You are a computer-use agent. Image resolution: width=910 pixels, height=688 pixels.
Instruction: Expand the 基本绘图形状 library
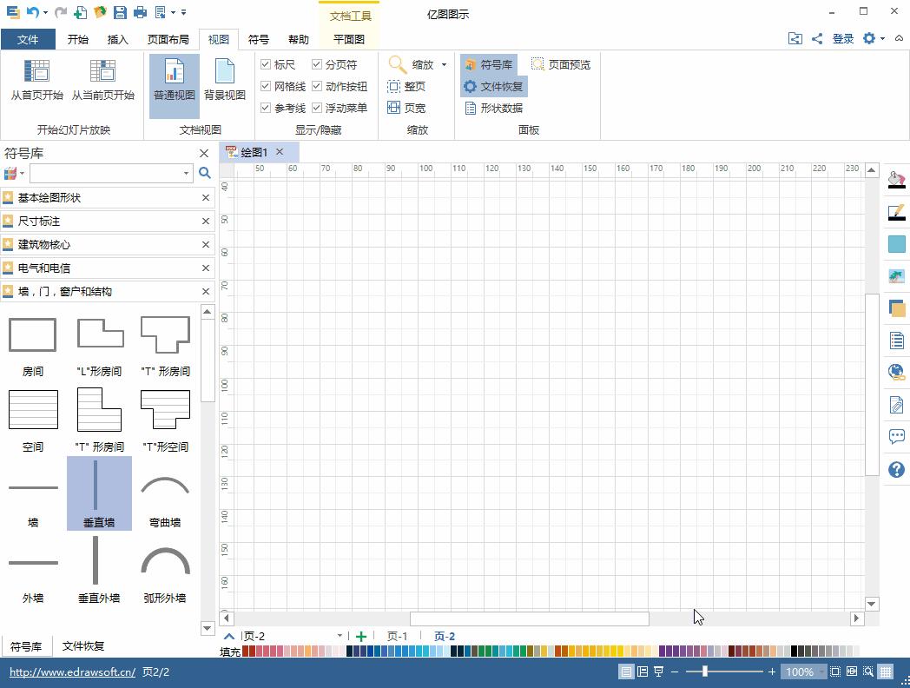tap(108, 198)
